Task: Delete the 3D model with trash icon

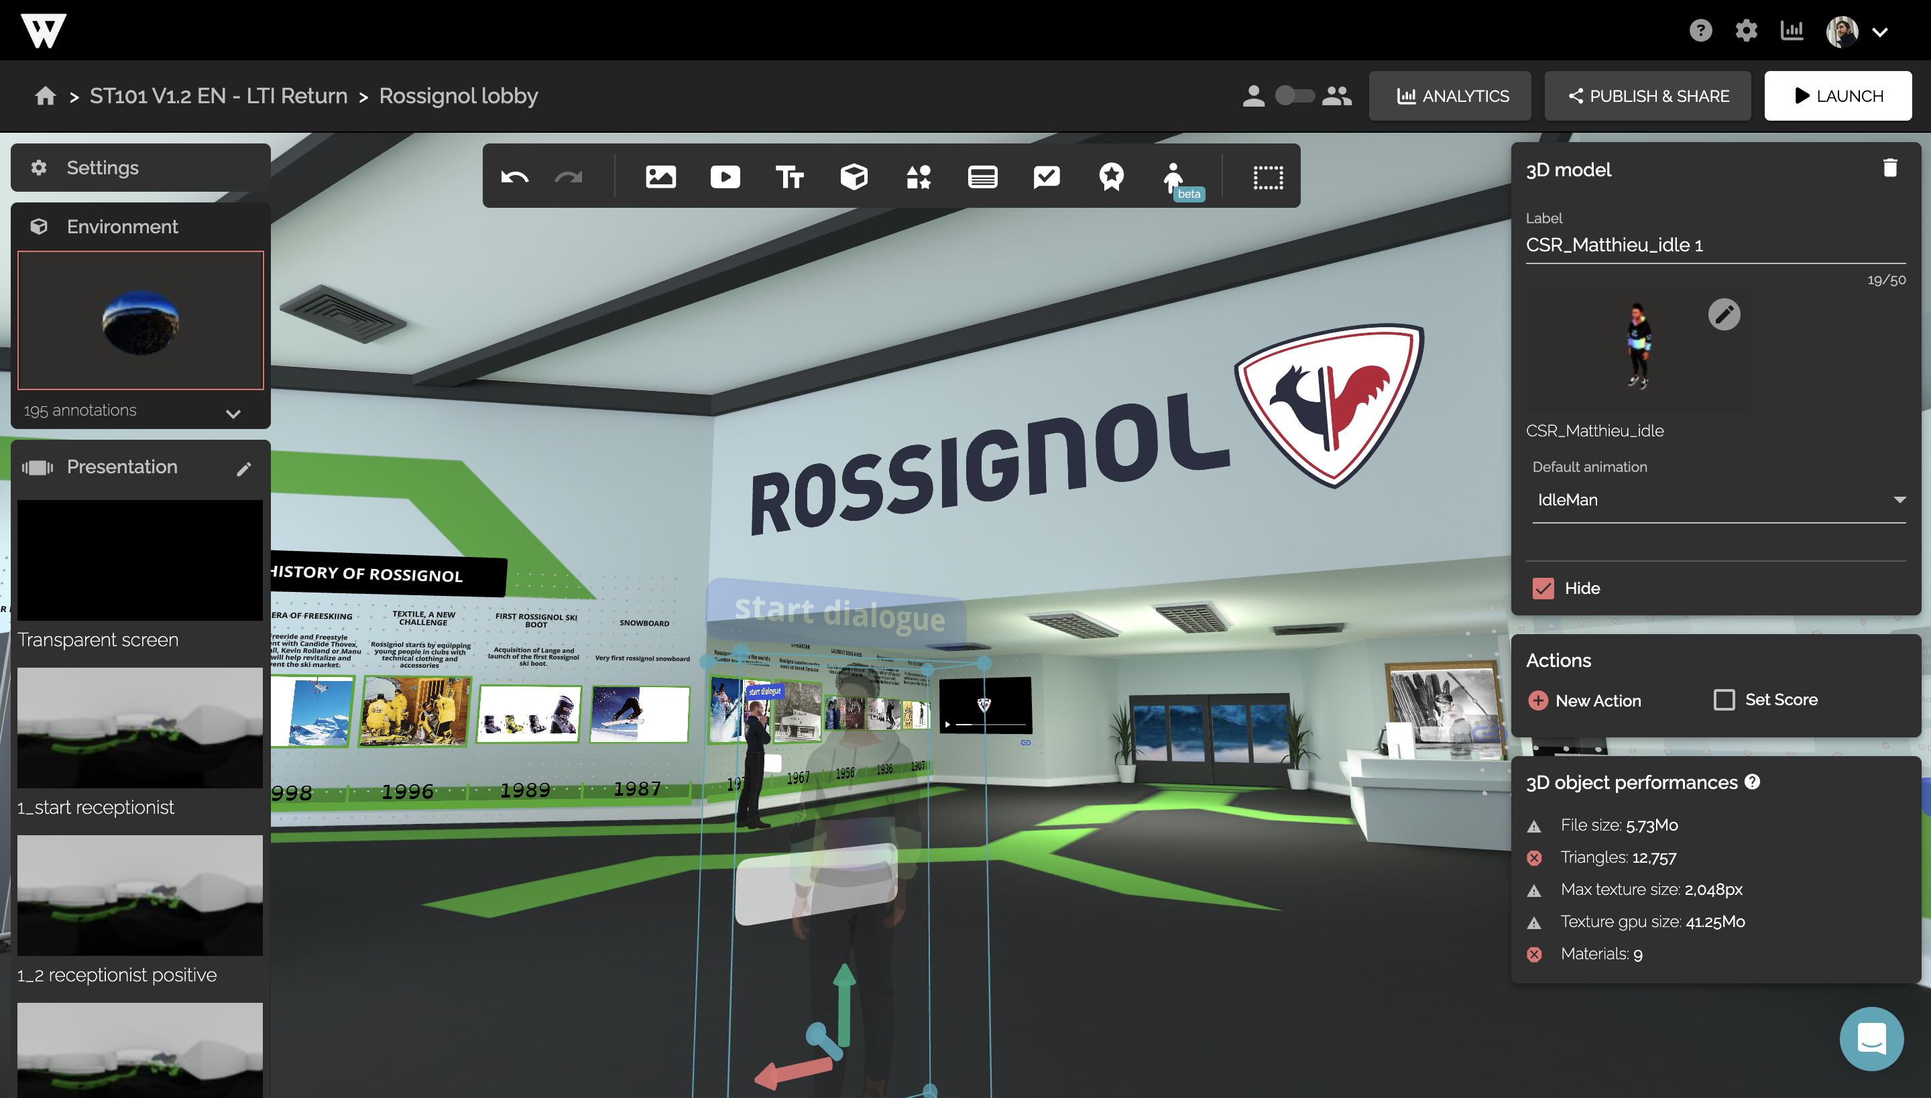Action: [1889, 168]
